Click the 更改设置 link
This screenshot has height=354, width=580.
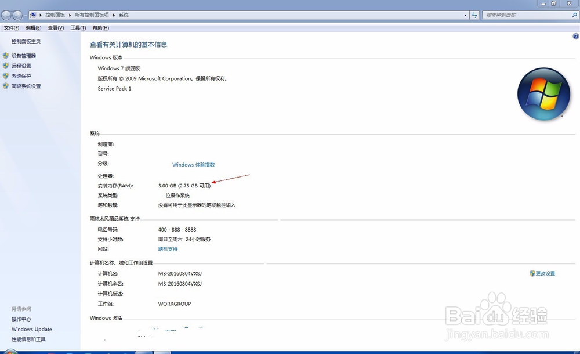point(546,274)
